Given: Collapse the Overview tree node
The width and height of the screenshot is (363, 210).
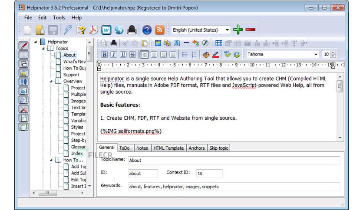Looking at the screenshot, I should (x=51, y=82).
